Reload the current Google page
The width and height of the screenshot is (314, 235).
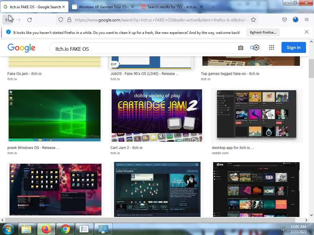(29, 20)
